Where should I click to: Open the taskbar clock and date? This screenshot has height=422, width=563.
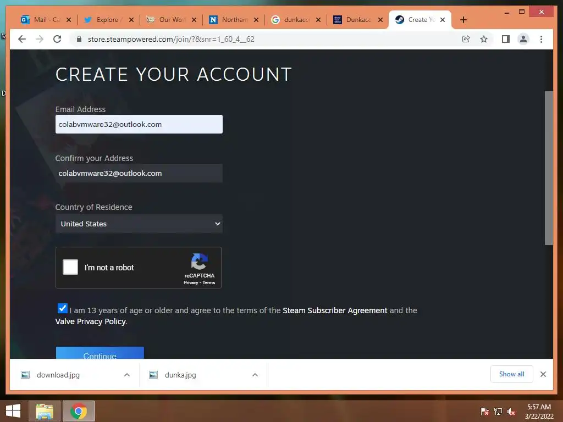click(x=539, y=412)
